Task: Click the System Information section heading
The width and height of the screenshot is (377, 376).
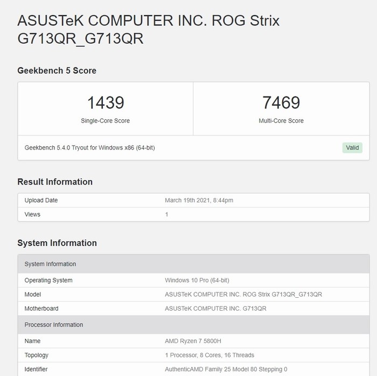Action: click(x=57, y=243)
